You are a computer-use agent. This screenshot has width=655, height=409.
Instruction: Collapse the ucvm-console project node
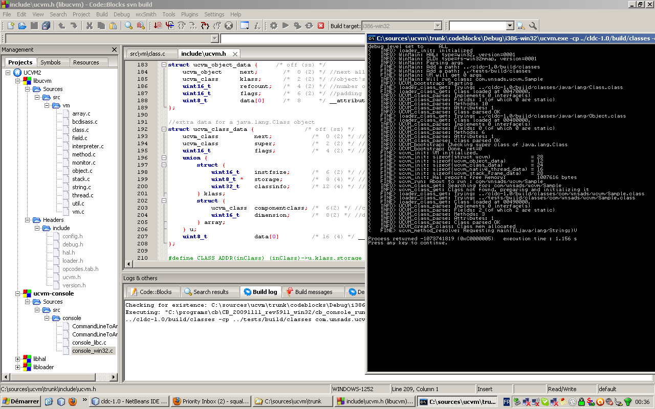18,293
